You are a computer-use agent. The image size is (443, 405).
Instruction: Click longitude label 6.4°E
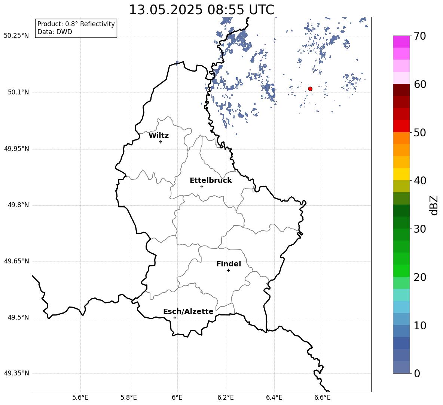coord(274,398)
